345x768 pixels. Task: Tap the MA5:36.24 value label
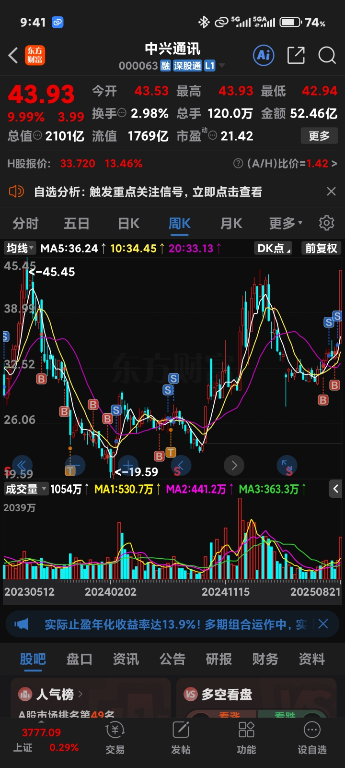click(x=69, y=248)
